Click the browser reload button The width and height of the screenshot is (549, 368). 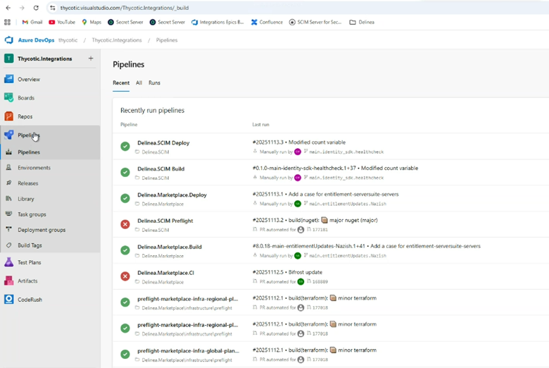coord(36,8)
